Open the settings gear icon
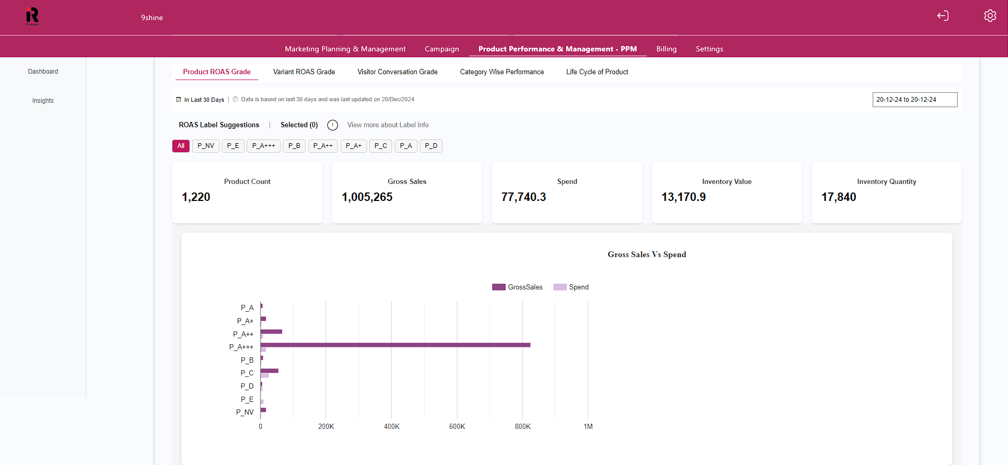Screen dimensions: 1008x465 [x=990, y=16]
